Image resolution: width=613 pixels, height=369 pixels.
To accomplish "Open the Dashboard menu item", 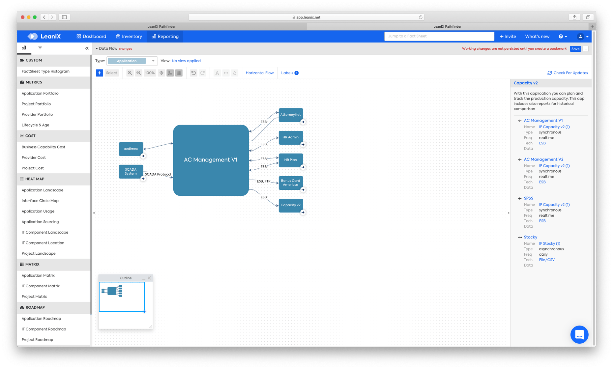I will point(91,36).
